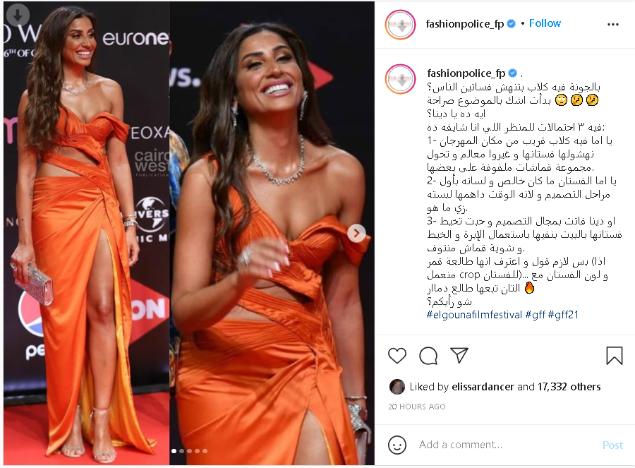The width and height of the screenshot is (635, 468).
Task: Open #elgounafilmfestival hashtag
Action: tap(474, 314)
